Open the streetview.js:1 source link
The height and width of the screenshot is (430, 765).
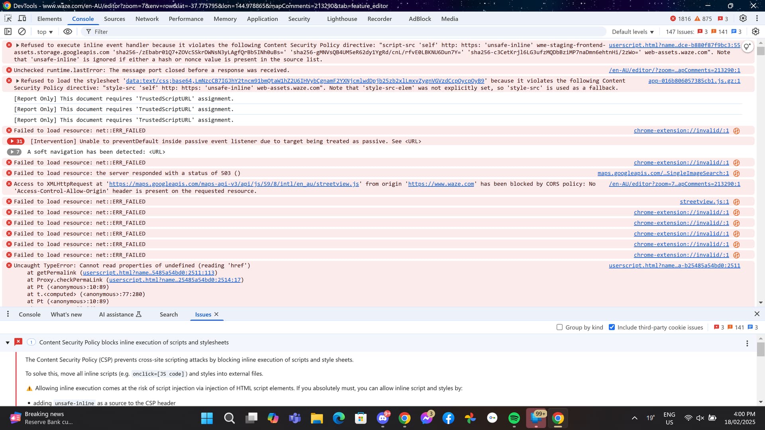point(704,202)
